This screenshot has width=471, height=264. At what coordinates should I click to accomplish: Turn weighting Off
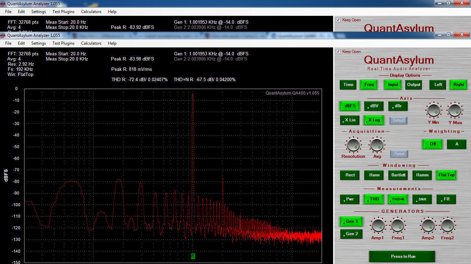click(x=432, y=144)
